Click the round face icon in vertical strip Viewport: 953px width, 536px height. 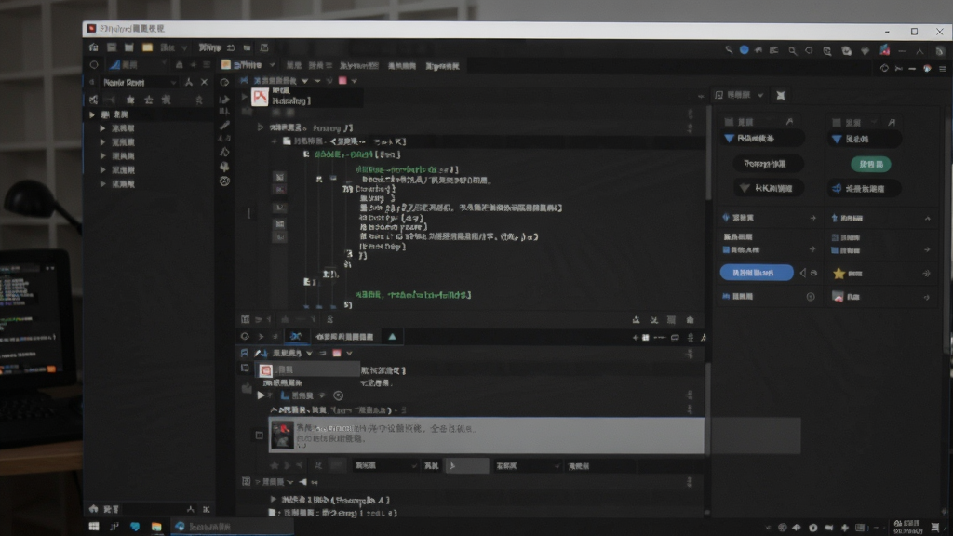coord(225,181)
